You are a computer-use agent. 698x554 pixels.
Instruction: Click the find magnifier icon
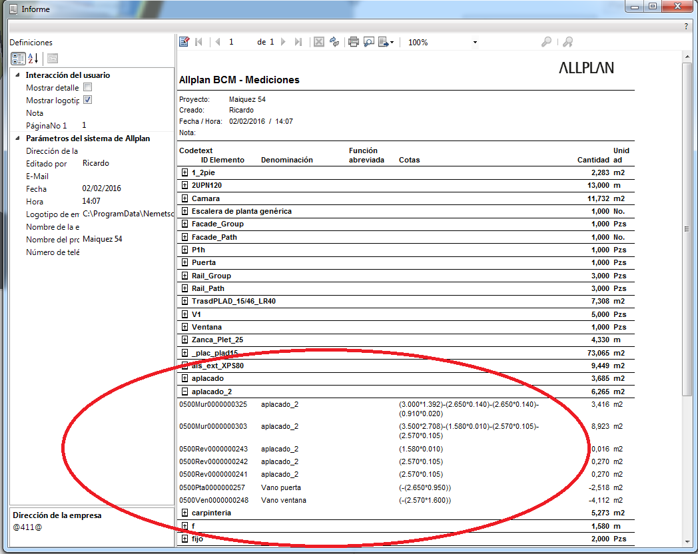tap(546, 42)
